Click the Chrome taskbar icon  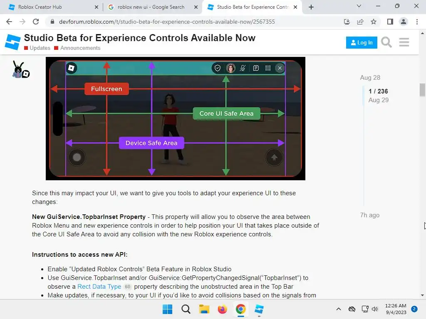[x=241, y=309]
